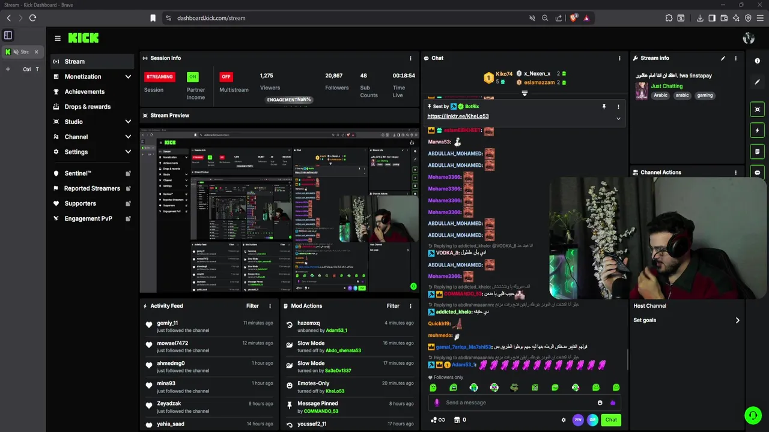
Task: Open Supporters in the sidebar
Action: 91,203
